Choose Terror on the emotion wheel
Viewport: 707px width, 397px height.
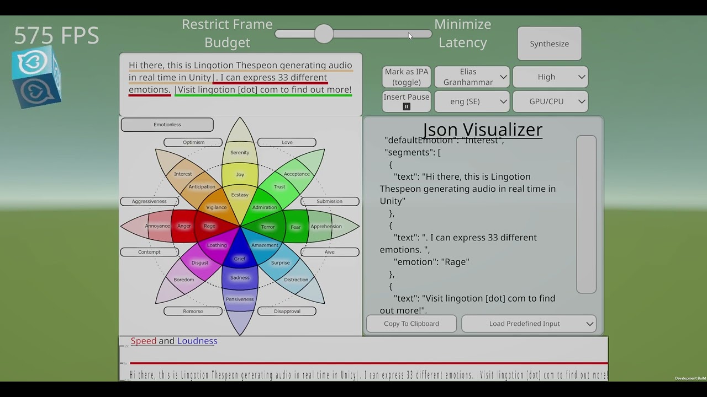[268, 227]
